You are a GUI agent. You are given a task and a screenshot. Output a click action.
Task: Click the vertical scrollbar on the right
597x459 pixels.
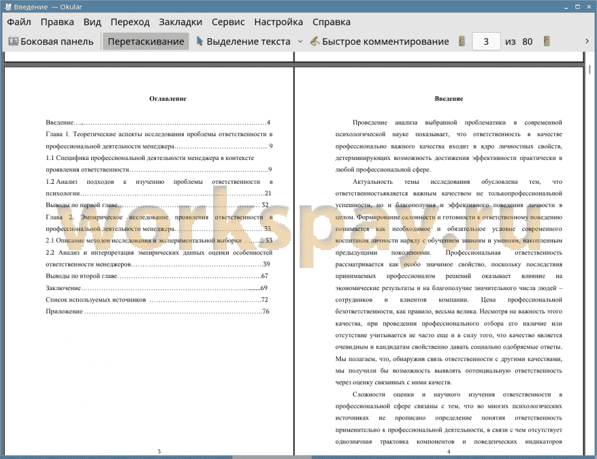pyautogui.click(x=589, y=69)
